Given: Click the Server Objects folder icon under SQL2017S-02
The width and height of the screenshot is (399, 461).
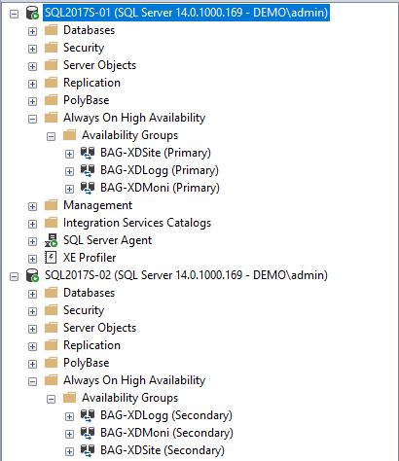Looking at the screenshot, I should [x=51, y=328].
